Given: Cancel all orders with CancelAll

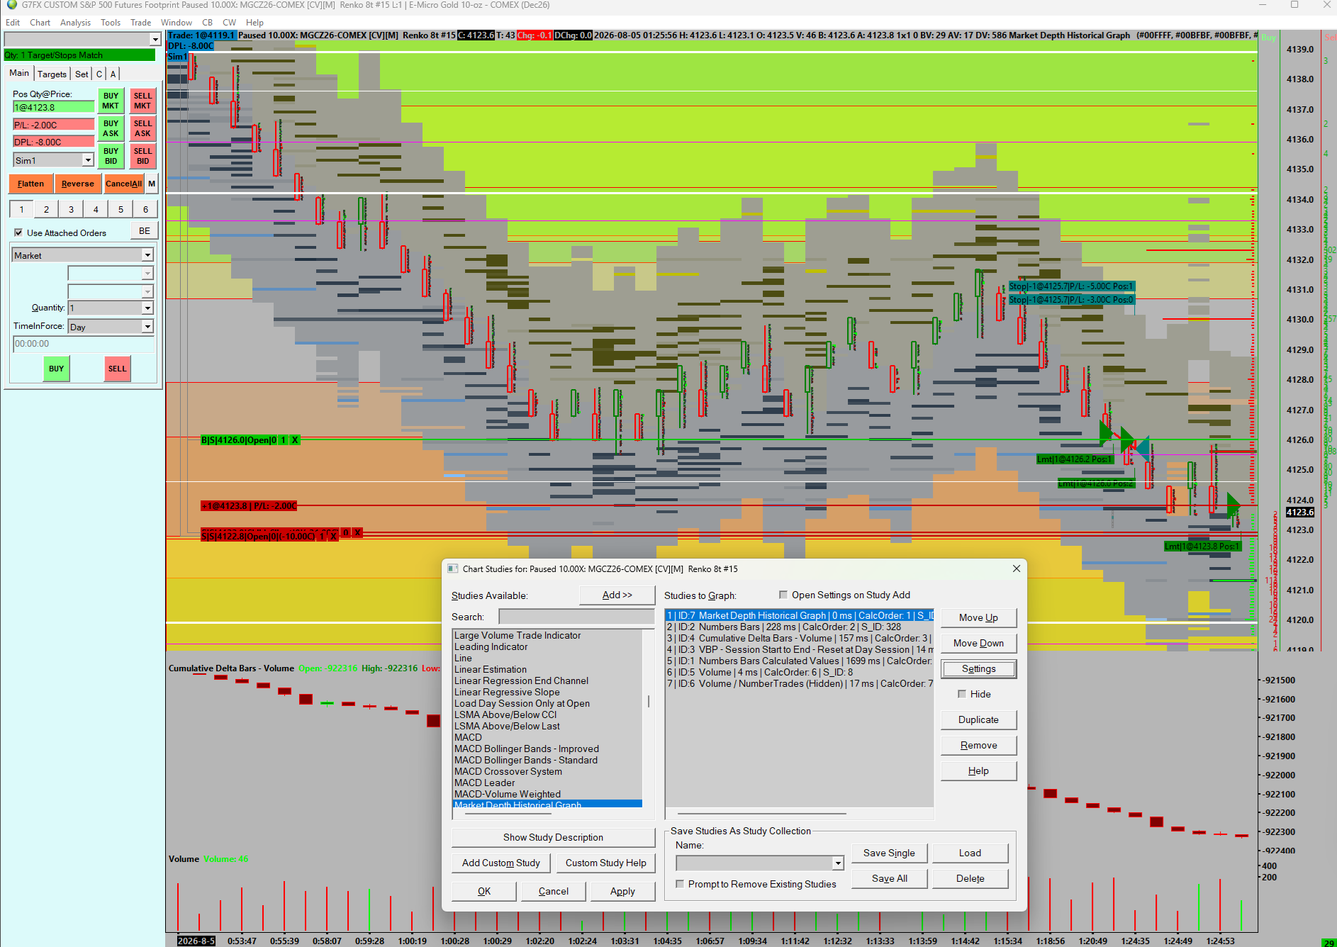Looking at the screenshot, I should tap(123, 184).
